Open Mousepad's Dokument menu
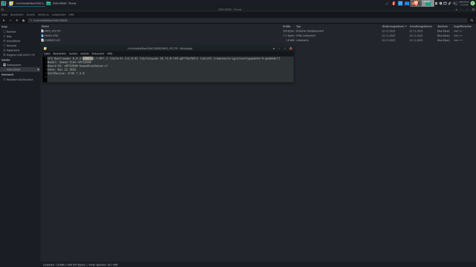Image resolution: width=476 pixels, height=267 pixels. pyautogui.click(x=98, y=53)
